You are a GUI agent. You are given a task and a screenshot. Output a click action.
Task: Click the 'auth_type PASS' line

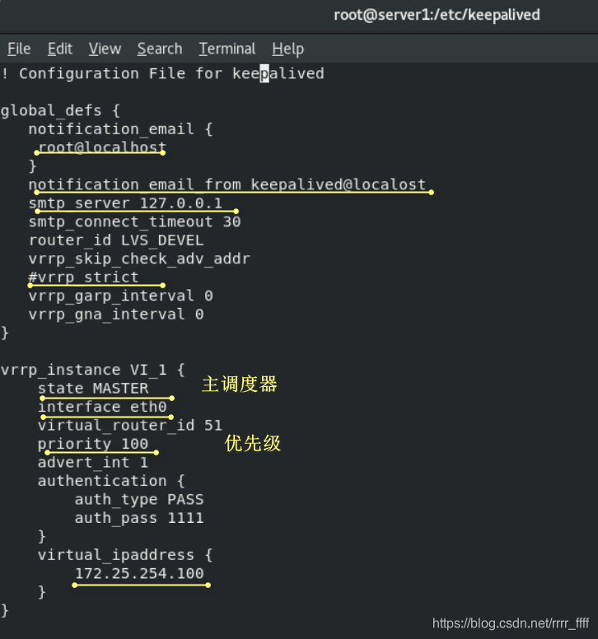(x=139, y=500)
